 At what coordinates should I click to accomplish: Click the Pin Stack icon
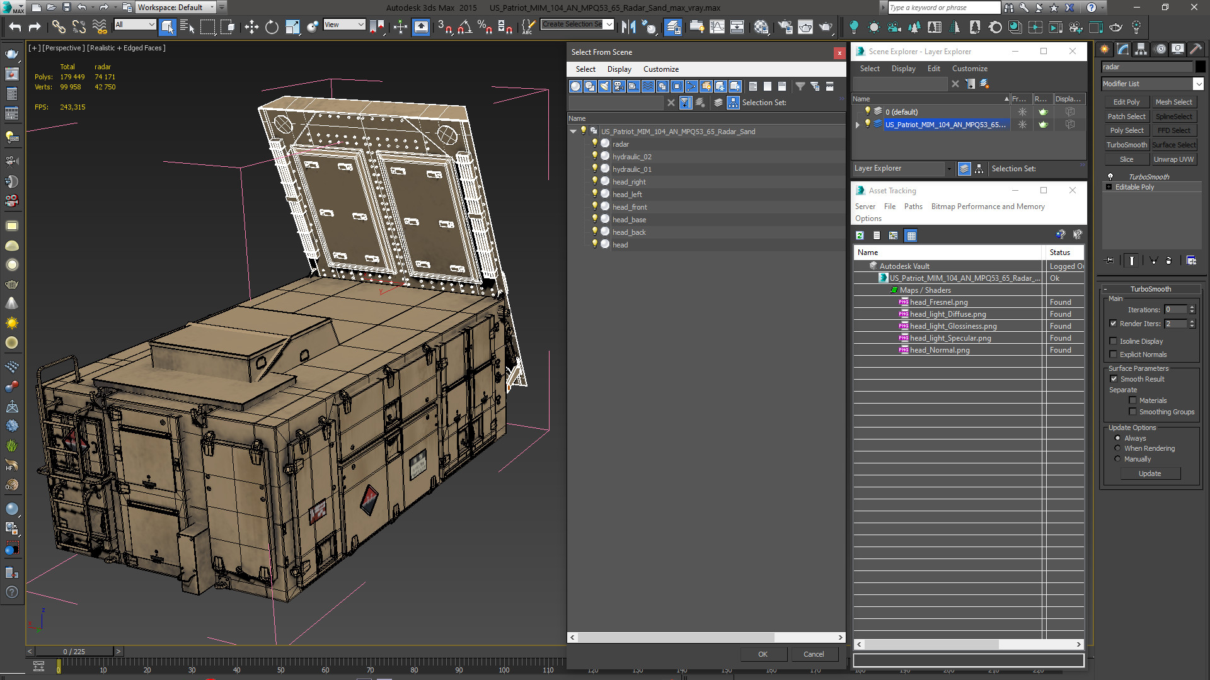pyautogui.click(x=1110, y=260)
